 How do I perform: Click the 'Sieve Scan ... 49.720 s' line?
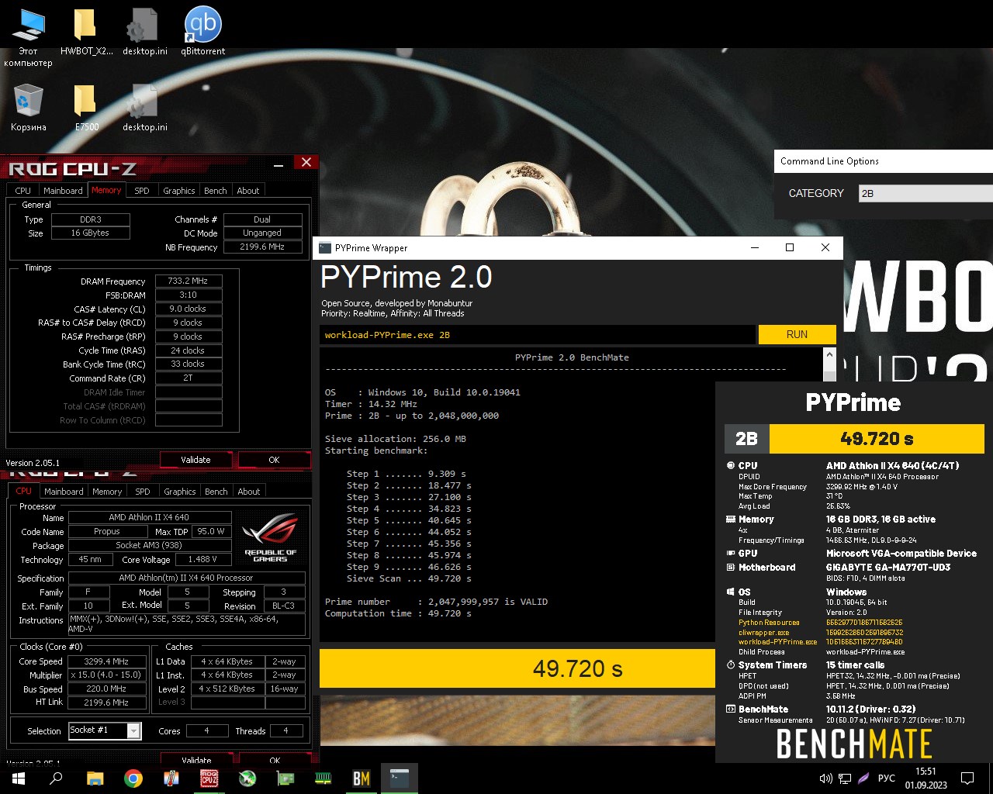(x=409, y=578)
